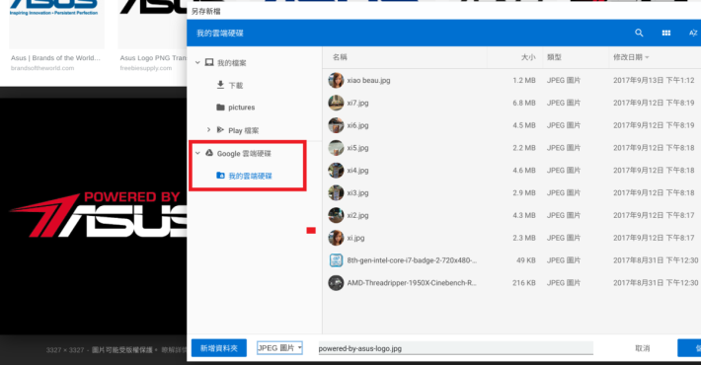This screenshot has height=365, width=701.
Task: Click the 我的檔案 computer icon
Action: pyautogui.click(x=208, y=62)
